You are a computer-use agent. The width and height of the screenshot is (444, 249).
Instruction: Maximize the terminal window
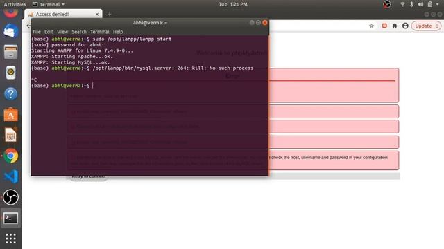pos(258,23)
